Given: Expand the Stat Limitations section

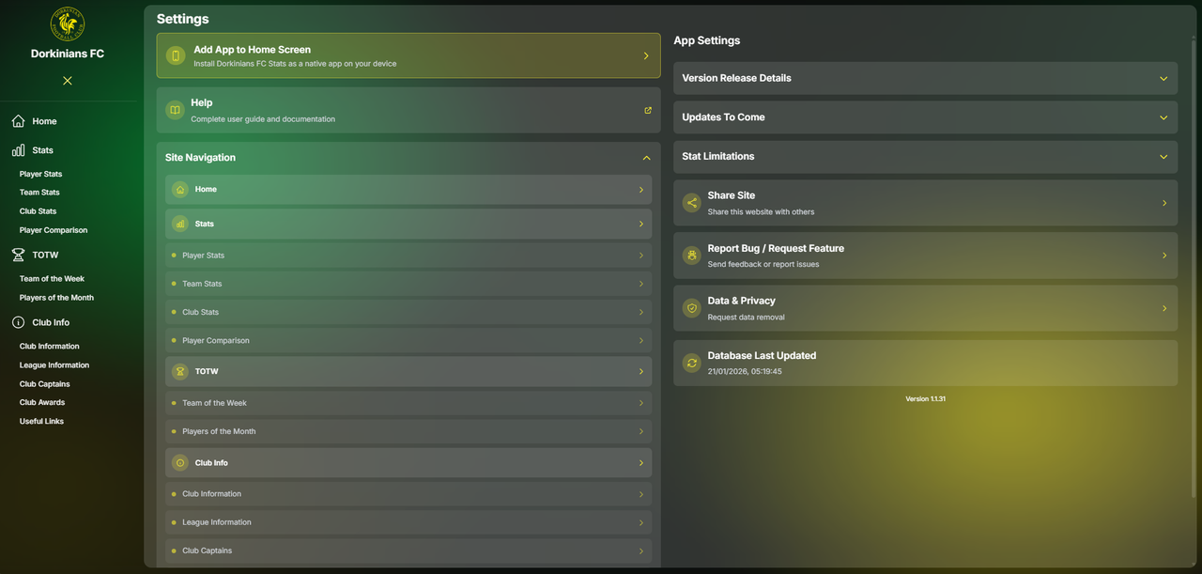Looking at the screenshot, I should (1163, 157).
